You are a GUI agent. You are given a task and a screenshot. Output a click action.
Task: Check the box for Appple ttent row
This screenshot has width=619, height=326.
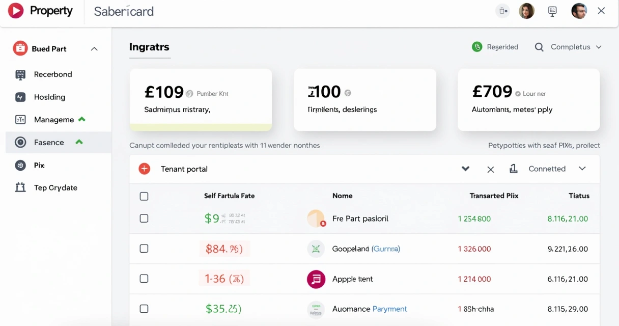pyautogui.click(x=144, y=279)
